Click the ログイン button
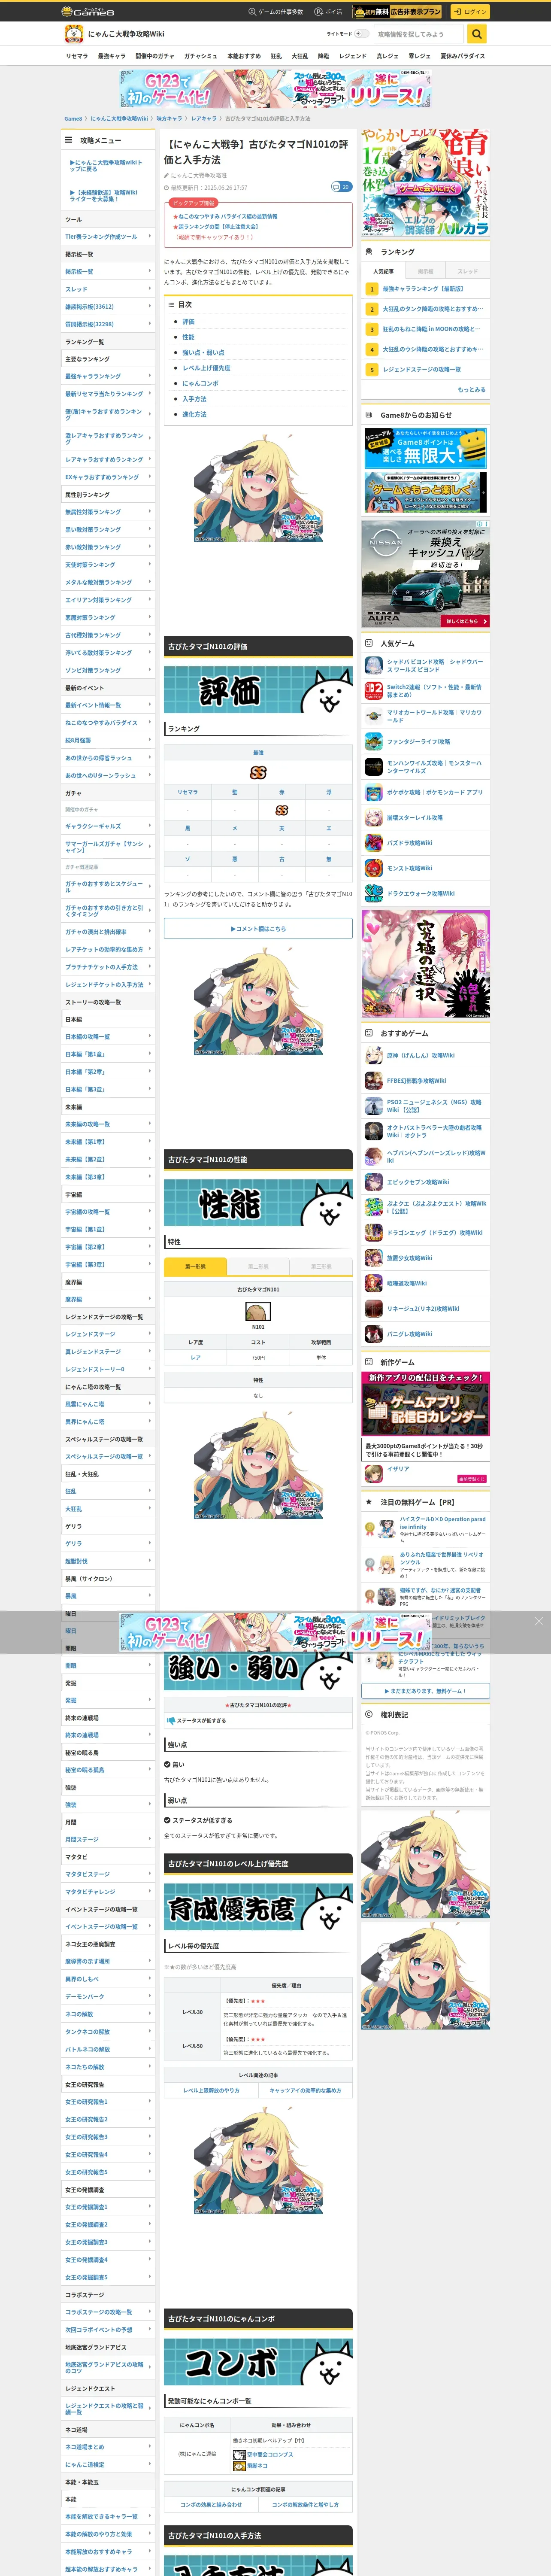The height and width of the screenshot is (2576, 551). pyautogui.click(x=470, y=12)
